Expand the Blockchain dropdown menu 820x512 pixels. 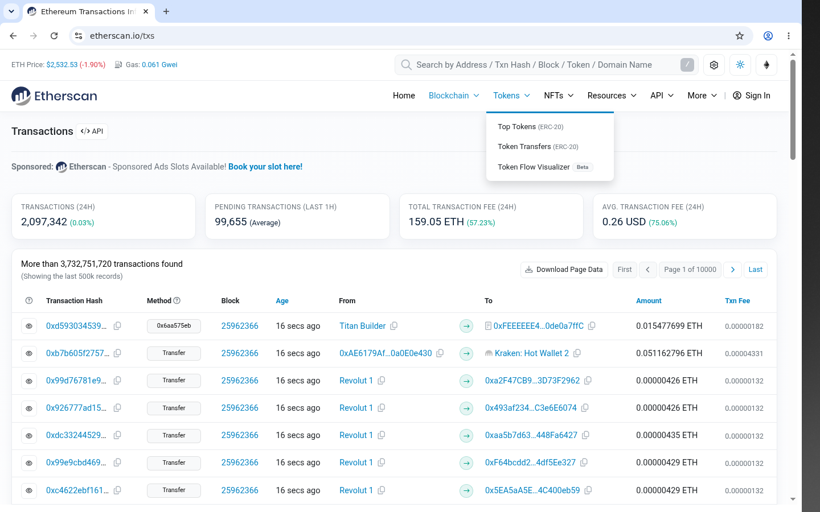(x=454, y=96)
